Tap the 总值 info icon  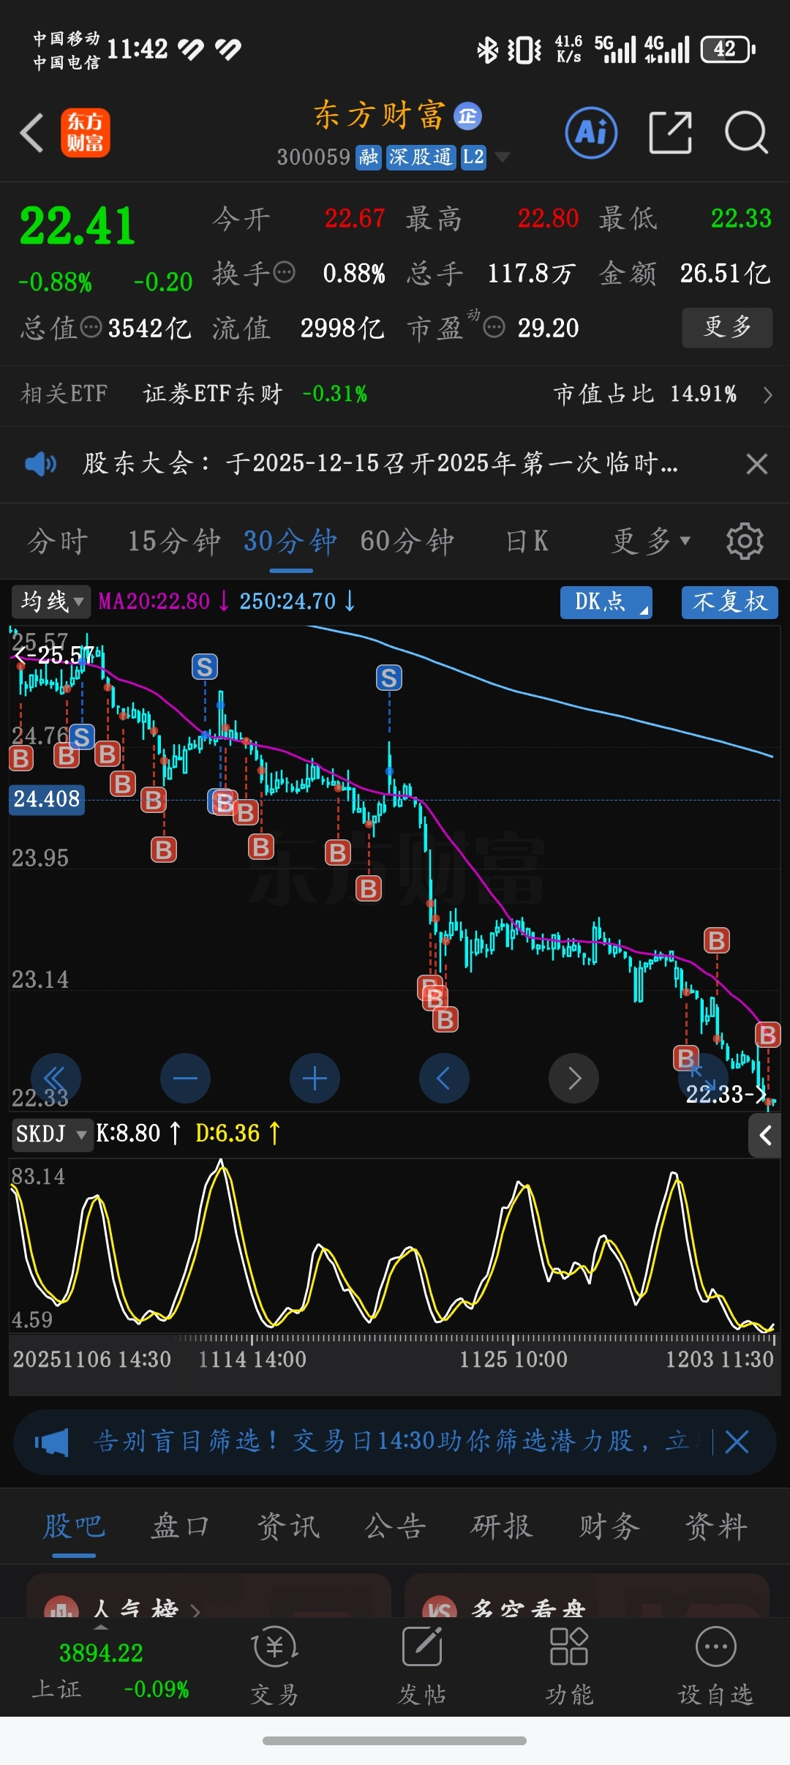pos(91,327)
